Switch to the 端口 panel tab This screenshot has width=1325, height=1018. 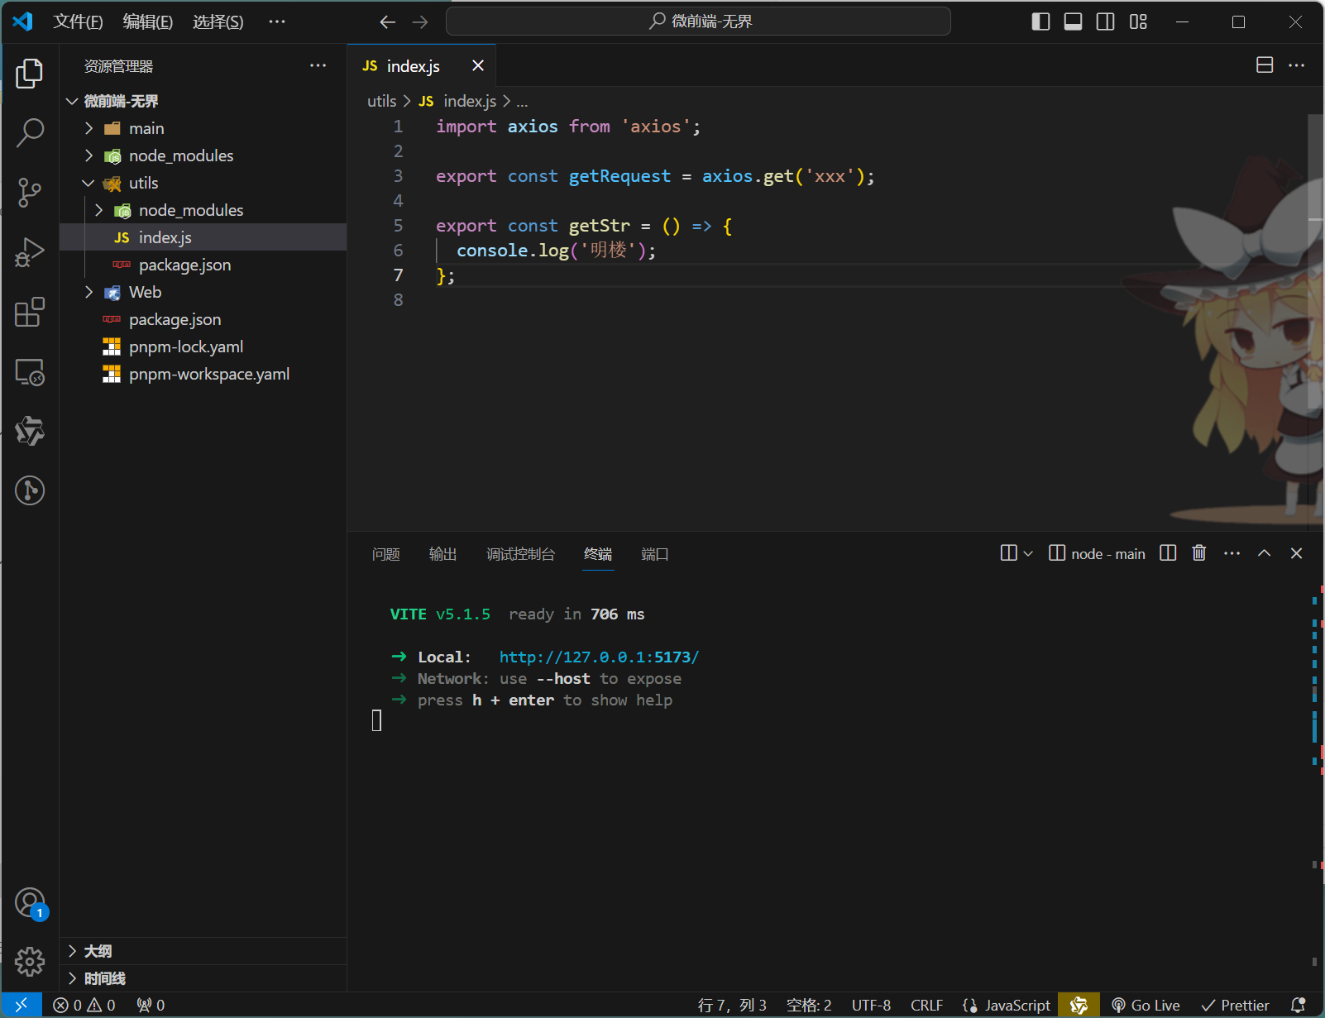click(x=654, y=554)
